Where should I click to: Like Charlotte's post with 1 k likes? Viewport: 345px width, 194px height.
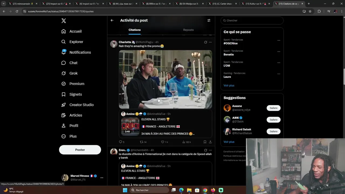click(x=164, y=142)
